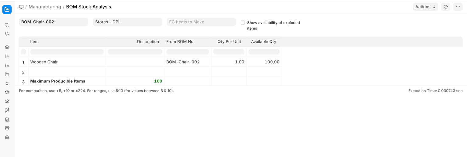Click the BOM-Chair-002 filter field
The width and height of the screenshot is (467, 157).
coord(54,22)
